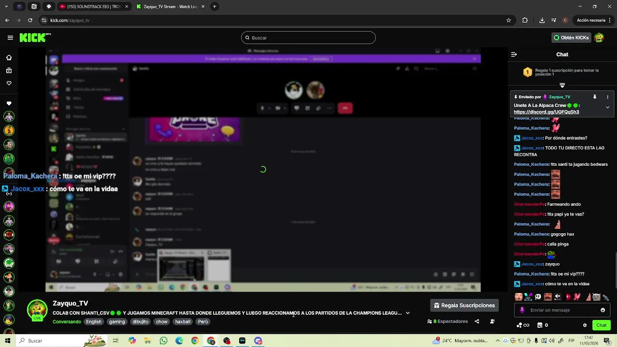
Task: Select the haxball tag
Action: (183, 321)
